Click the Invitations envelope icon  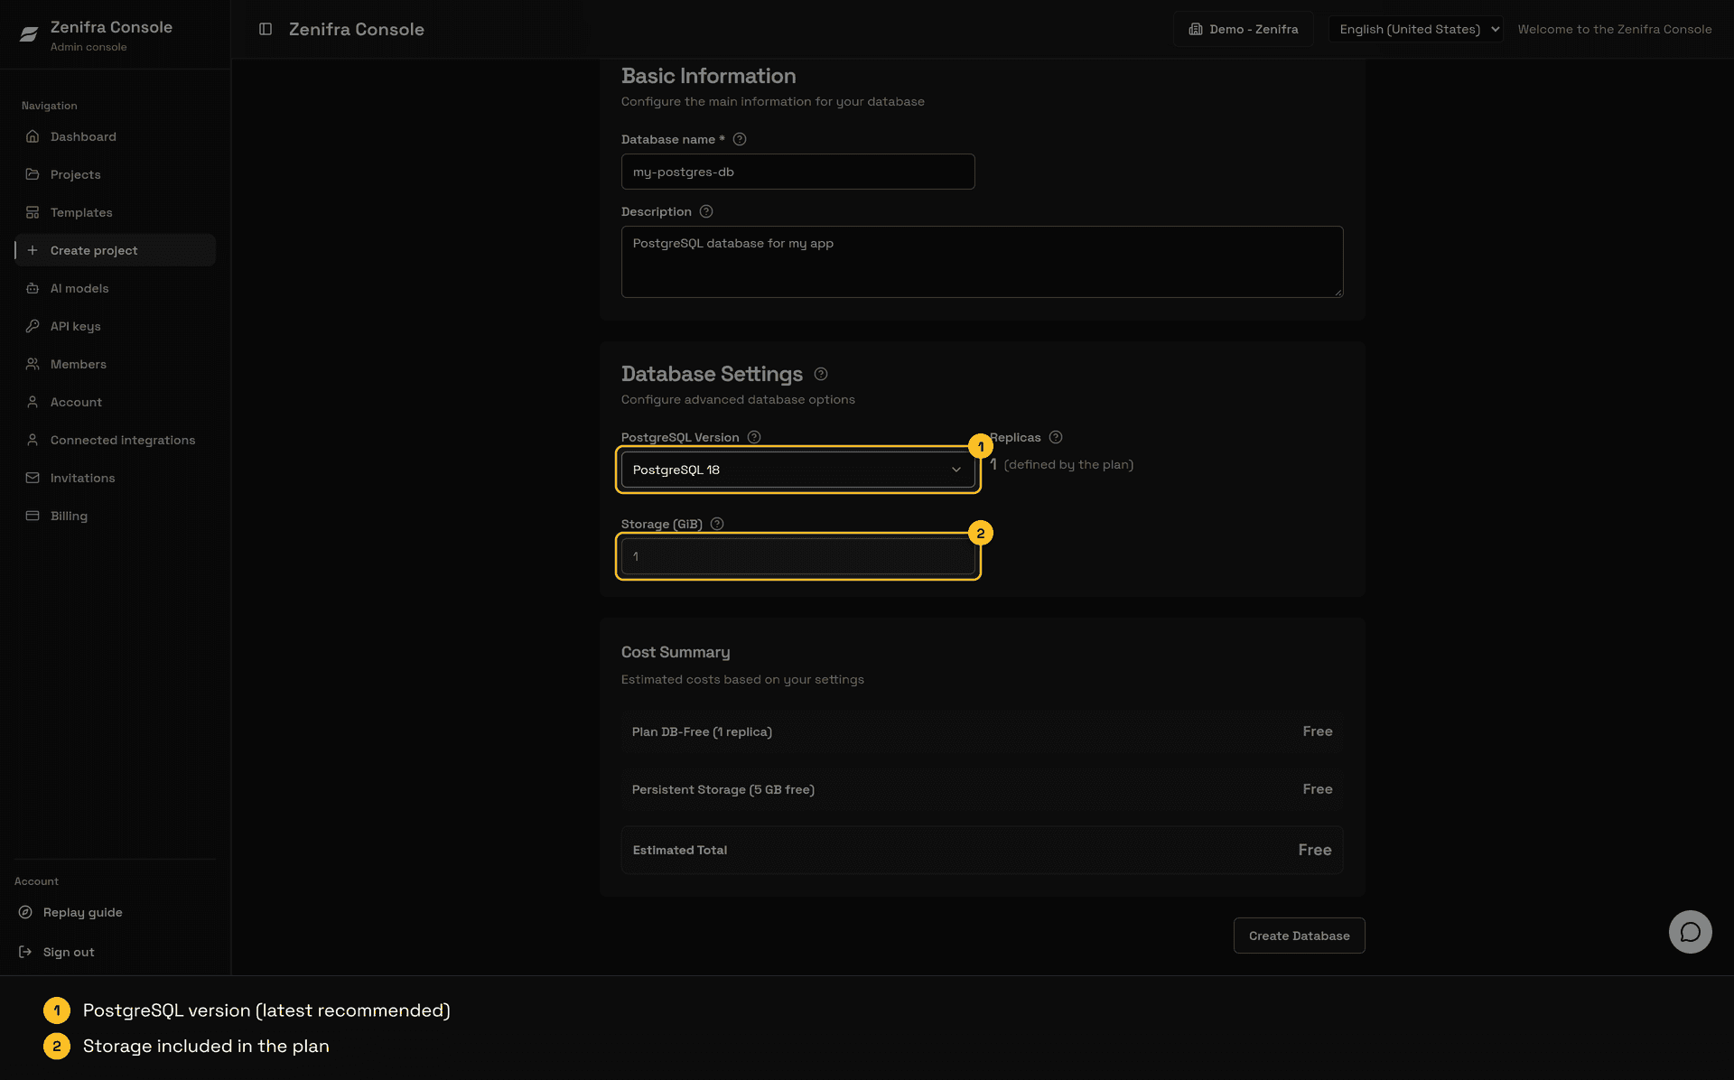33,478
